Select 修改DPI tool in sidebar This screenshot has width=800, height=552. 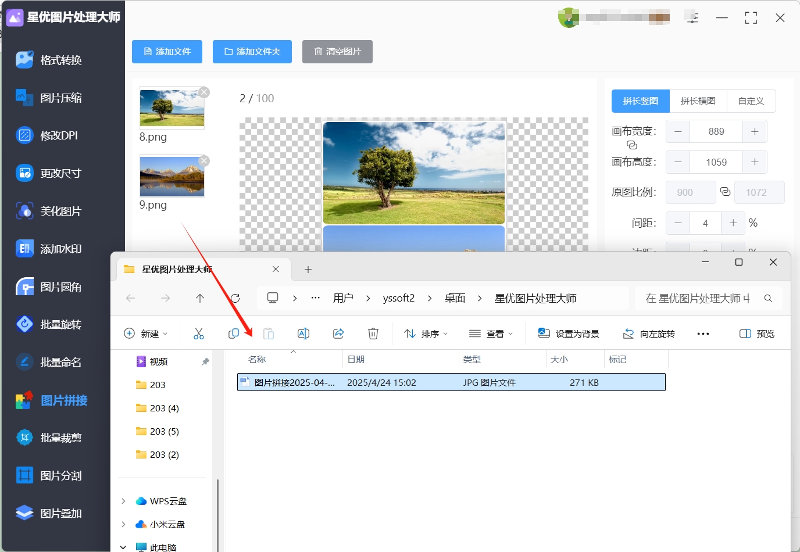click(x=47, y=135)
